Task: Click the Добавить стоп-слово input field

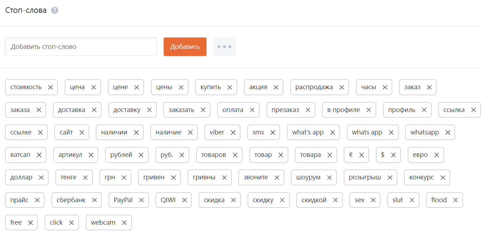Action: coord(81,47)
